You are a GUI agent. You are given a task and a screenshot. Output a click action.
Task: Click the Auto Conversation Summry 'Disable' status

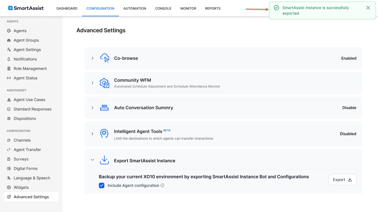[349, 108]
